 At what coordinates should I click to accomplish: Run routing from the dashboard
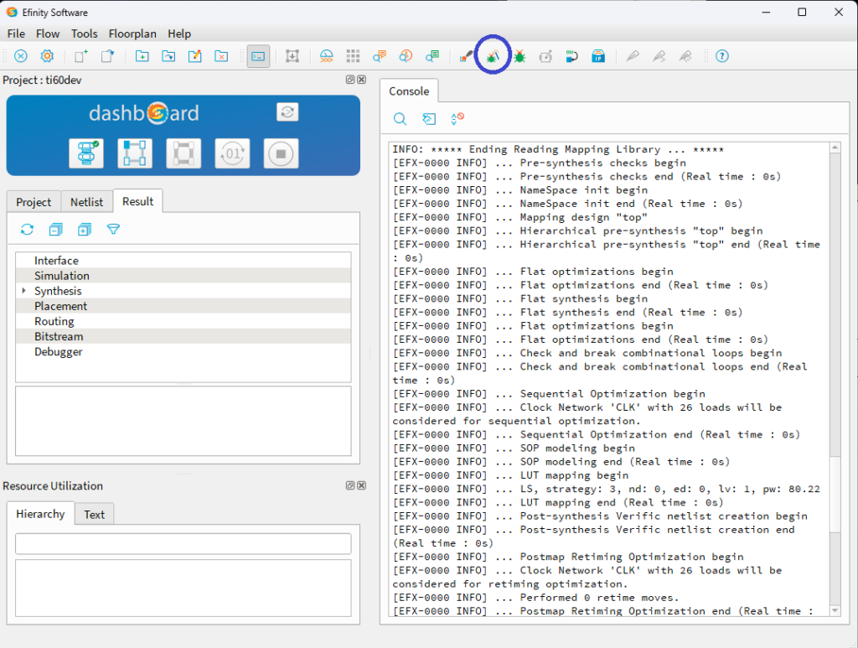(x=183, y=153)
